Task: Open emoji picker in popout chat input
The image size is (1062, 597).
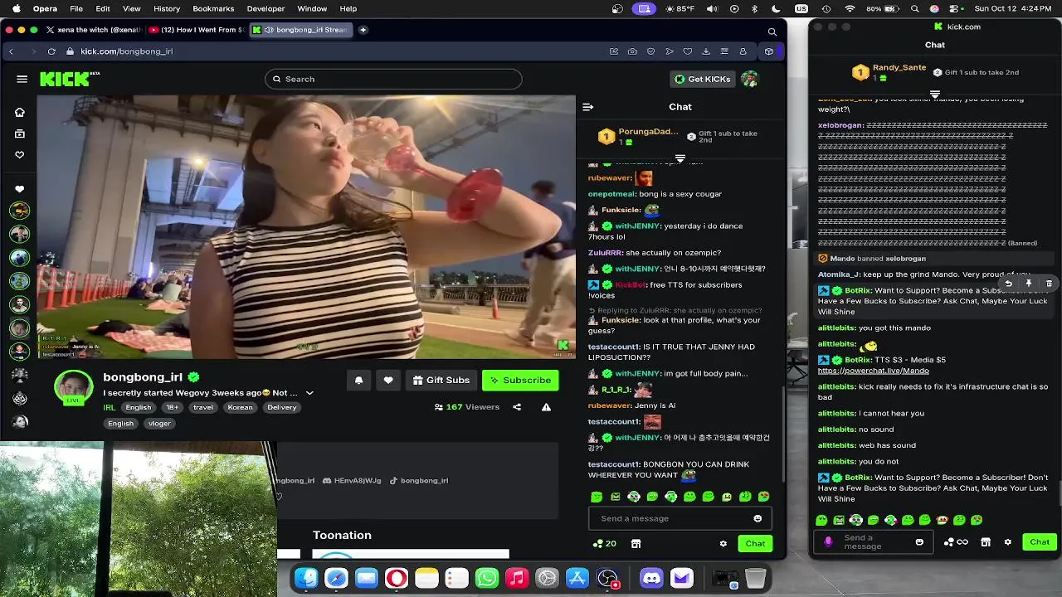Action: click(x=919, y=542)
